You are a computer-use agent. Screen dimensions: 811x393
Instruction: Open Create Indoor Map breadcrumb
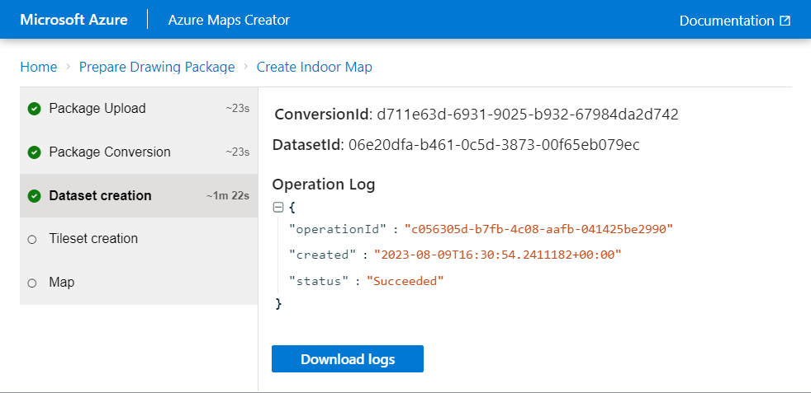click(315, 67)
